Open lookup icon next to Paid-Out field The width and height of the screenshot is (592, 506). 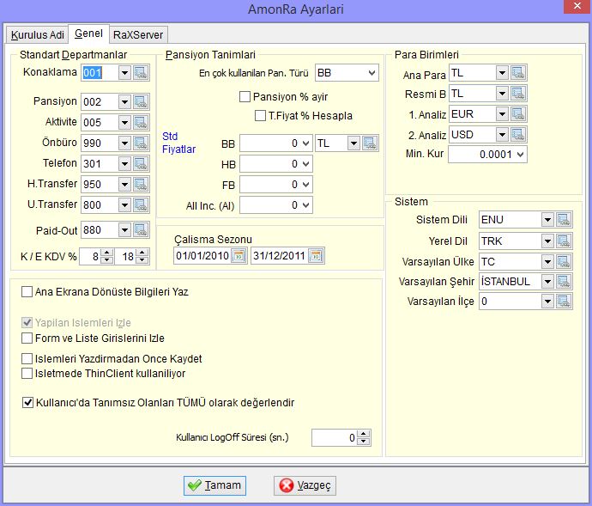(141, 230)
